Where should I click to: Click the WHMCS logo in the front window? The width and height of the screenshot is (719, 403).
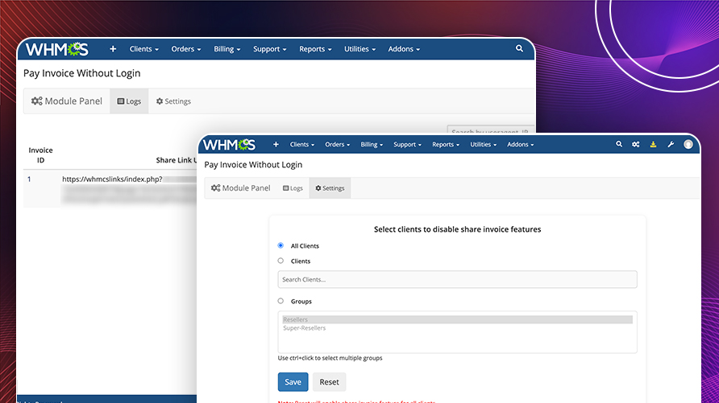(x=230, y=145)
